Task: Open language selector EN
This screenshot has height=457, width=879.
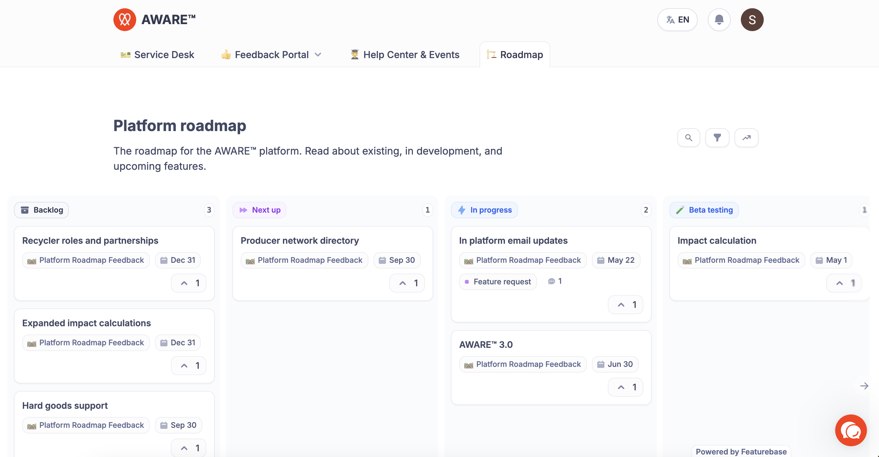Action: coord(677,19)
